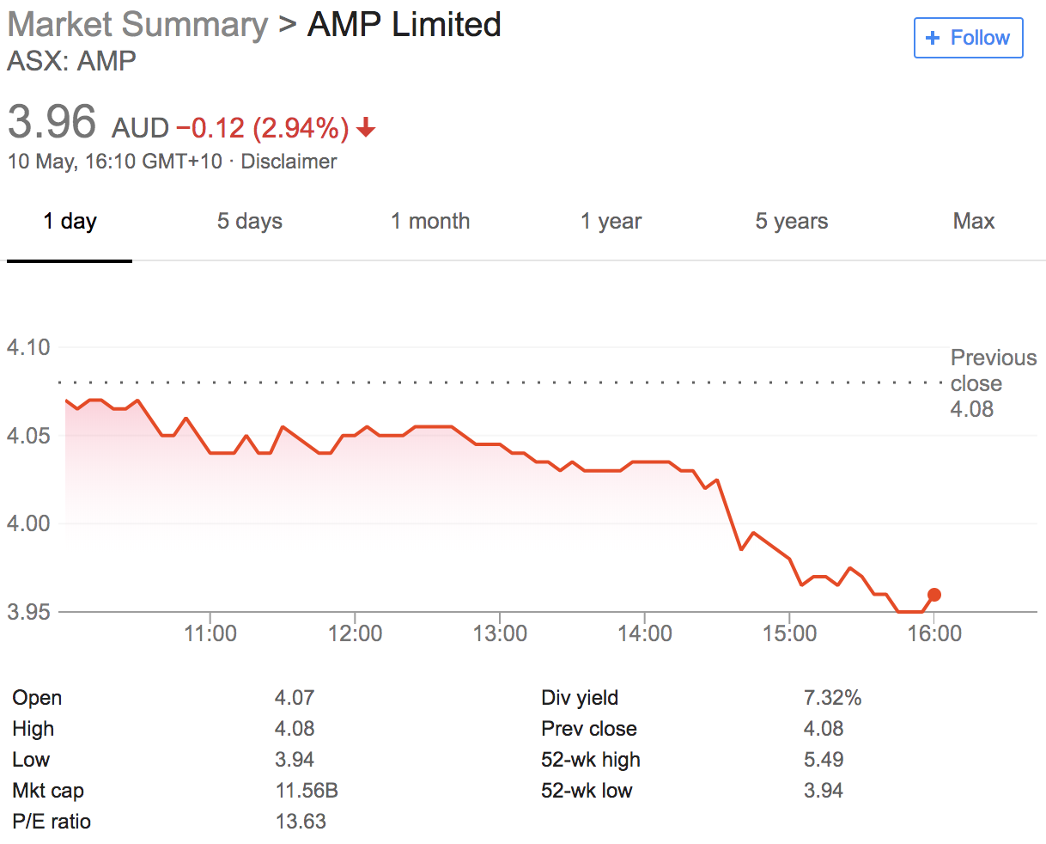This screenshot has height=844, width=1046.
Task: Show the 5 years chart
Action: (791, 222)
